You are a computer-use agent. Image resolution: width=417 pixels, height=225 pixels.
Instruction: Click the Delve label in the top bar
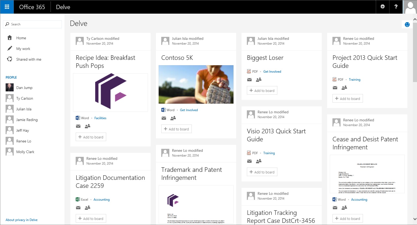(63, 7)
